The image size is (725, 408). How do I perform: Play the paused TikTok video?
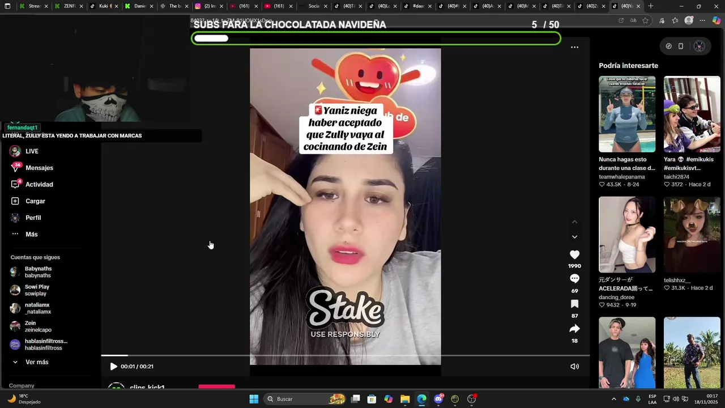pyautogui.click(x=113, y=367)
